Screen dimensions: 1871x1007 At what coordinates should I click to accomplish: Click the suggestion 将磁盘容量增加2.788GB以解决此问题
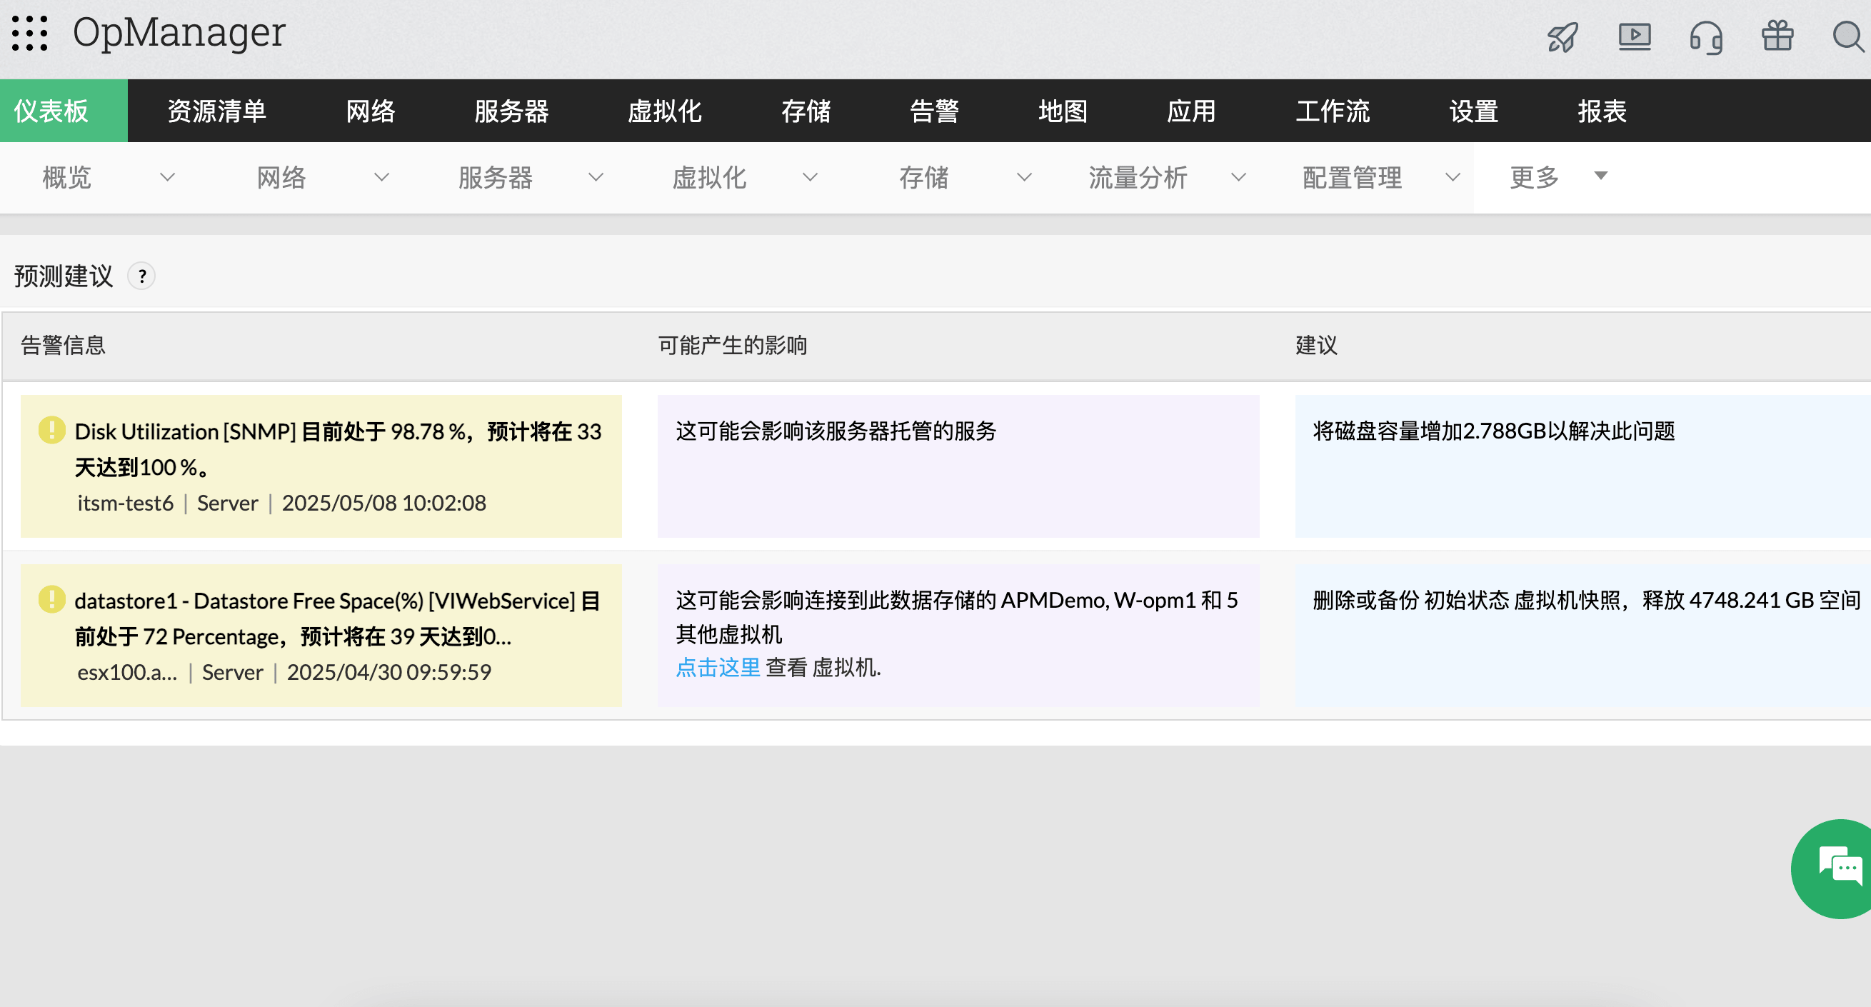click(x=1494, y=431)
